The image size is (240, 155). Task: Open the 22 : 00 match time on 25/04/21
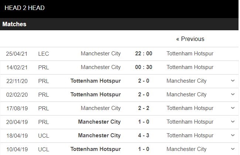144,54
